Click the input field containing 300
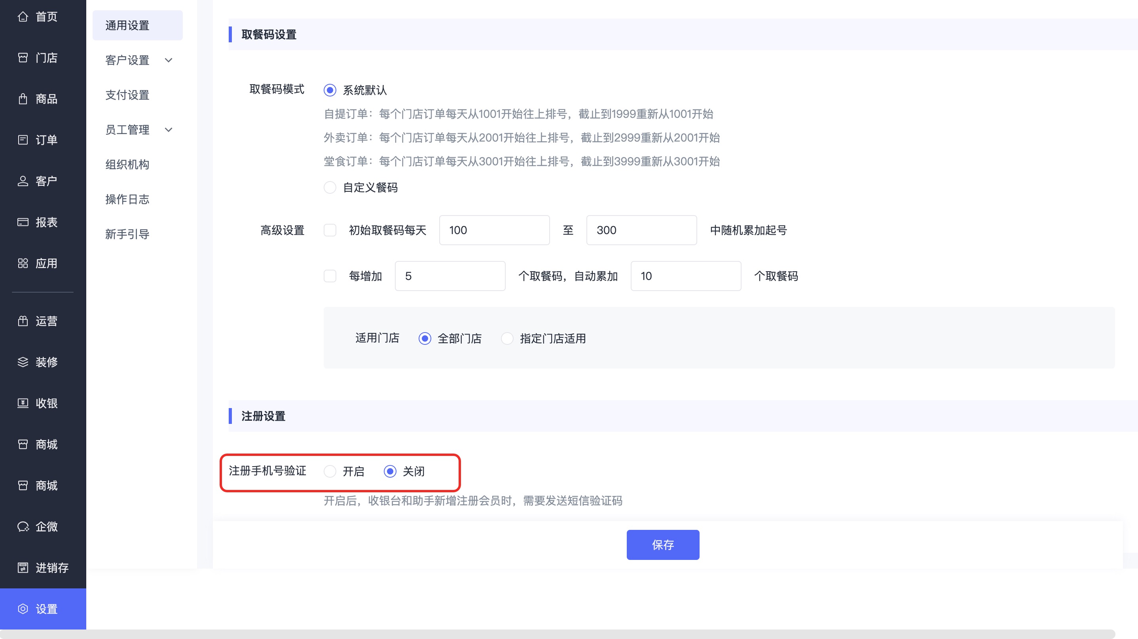 click(x=641, y=230)
